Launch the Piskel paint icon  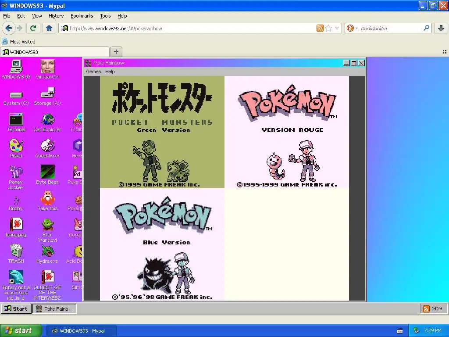[x=16, y=149]
